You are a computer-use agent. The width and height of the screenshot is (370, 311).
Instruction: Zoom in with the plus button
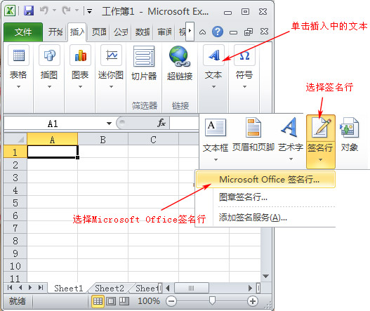point(253,301)
